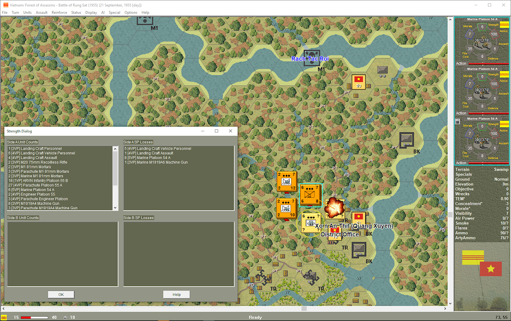Click the Action bar on the third unit card
511x321 pixels.
coord(489,163)
